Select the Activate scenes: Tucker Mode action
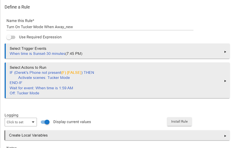 [x=44, y=78]
